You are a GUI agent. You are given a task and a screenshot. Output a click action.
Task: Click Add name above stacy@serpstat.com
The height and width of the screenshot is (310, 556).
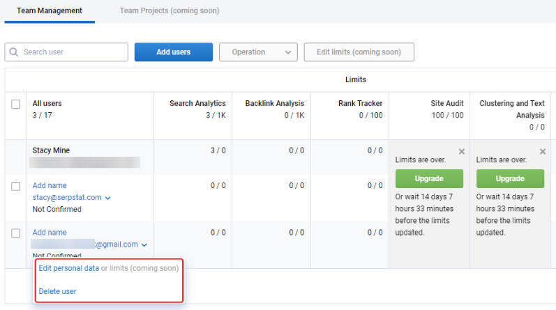click(x=50, y=186)
